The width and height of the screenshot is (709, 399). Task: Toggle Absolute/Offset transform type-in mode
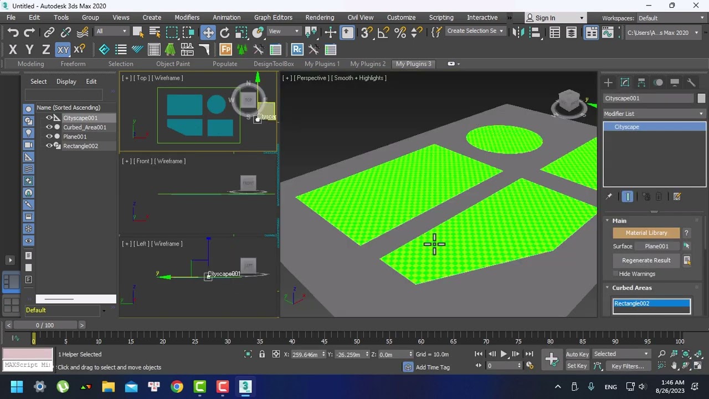[x=276, y=354]
